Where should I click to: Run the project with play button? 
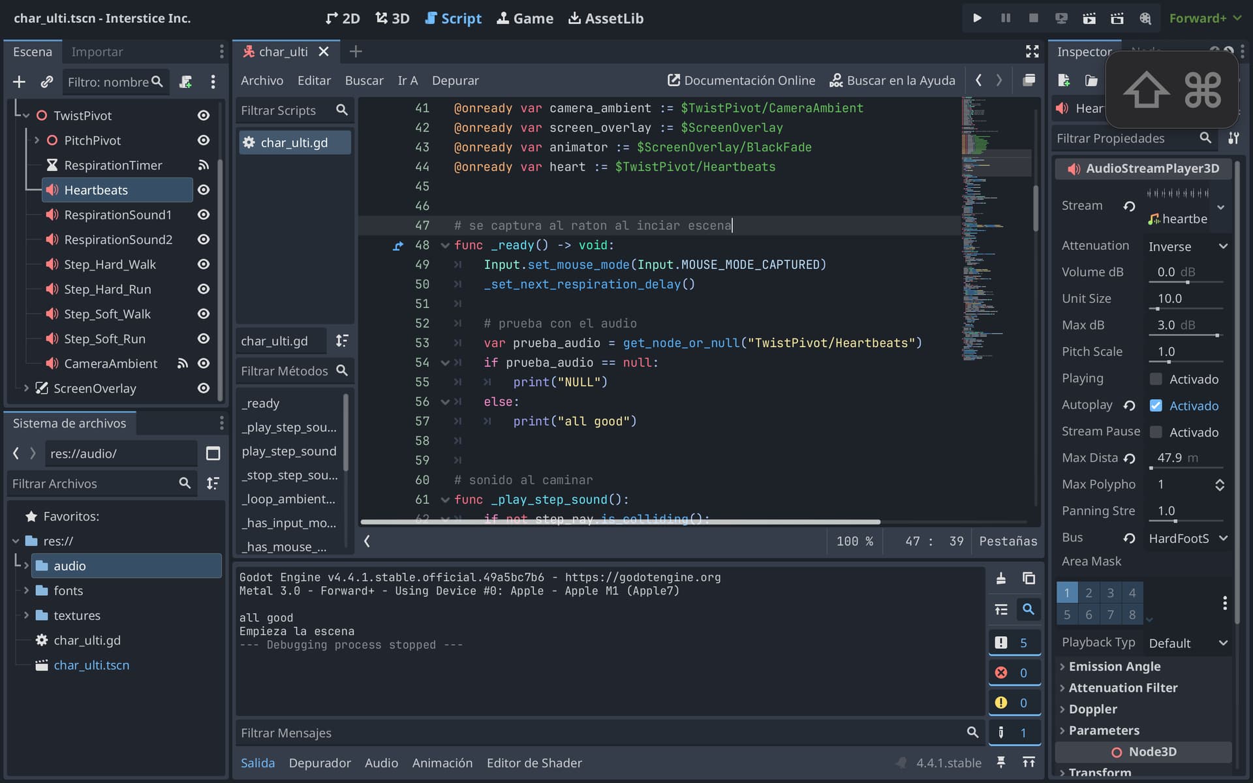click(977, 18)
